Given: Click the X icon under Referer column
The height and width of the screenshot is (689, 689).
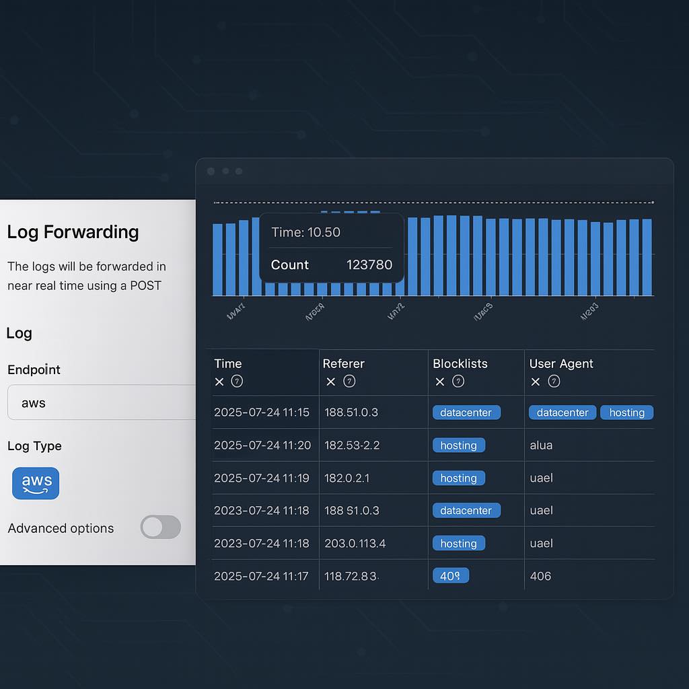Looking at the screenshot, I should tap(331, 382).
